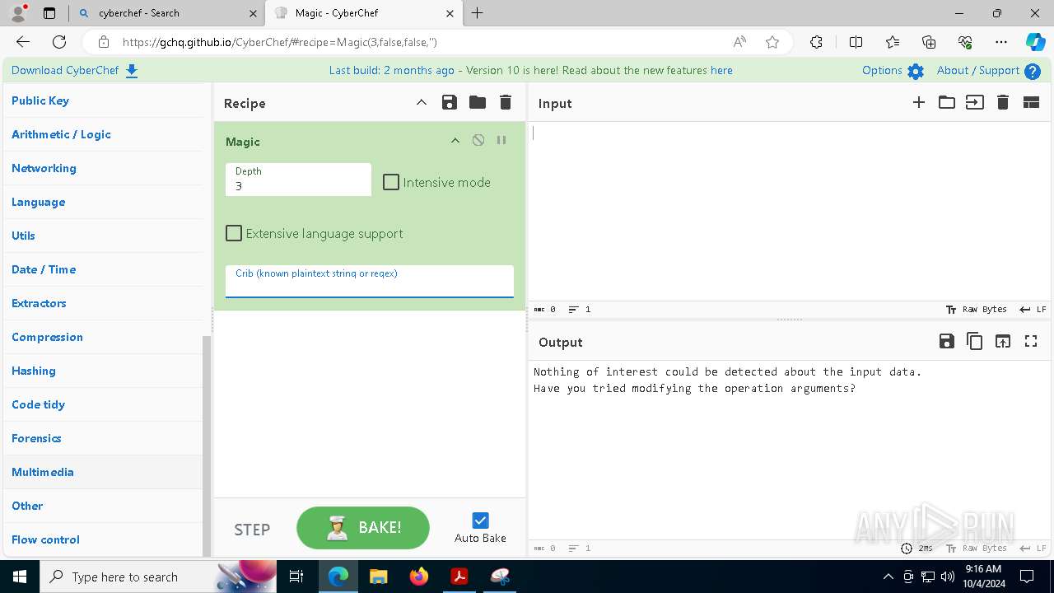Image resolution: width=1054 pixels, height=593 pixels.
Task: Expand Language operations category
Action: (x=103, y=202)
